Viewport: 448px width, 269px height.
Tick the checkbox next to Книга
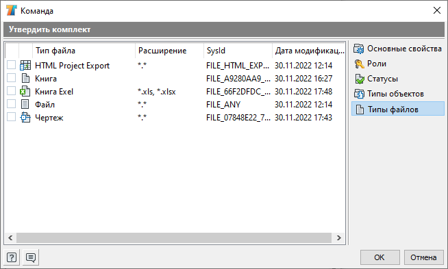point(11,77)
